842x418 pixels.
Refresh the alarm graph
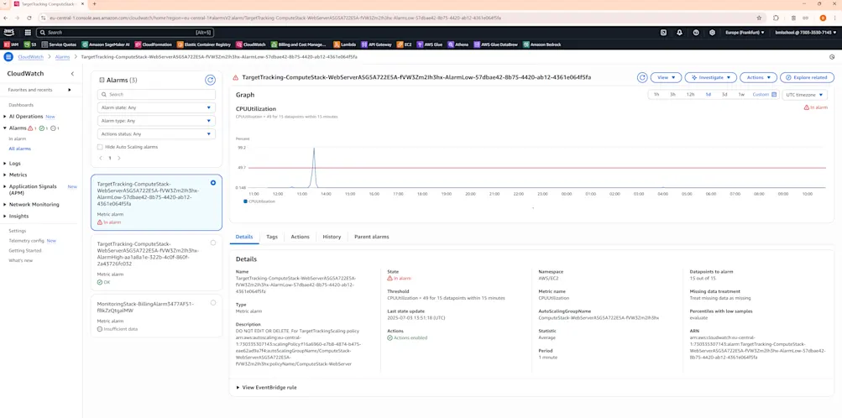tap(642, 77)
